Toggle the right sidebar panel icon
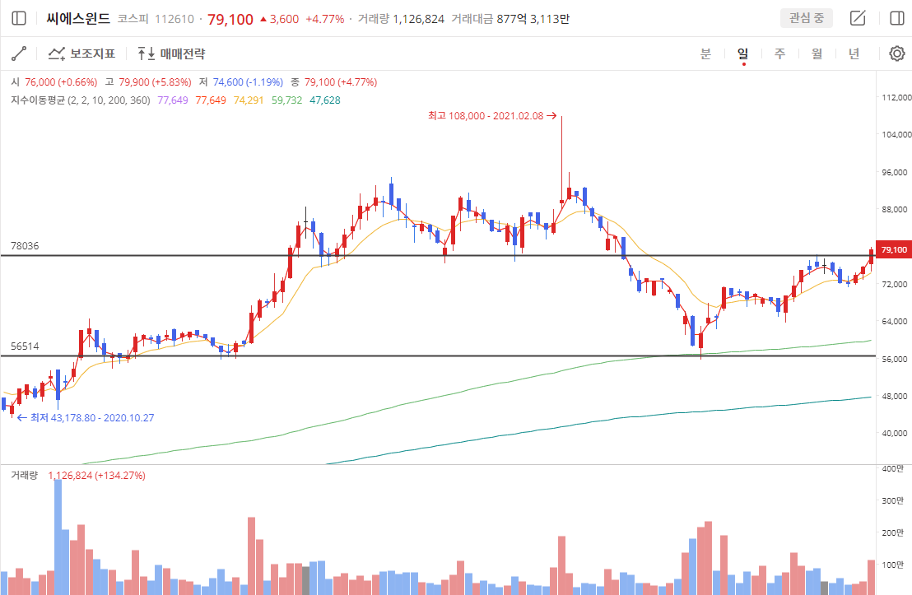The width and height of the screenshot is (912, 595). pos(897,19)
